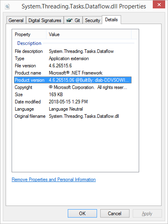This screenshot has width=168, height=224.
Task: Select the File version row
Action: click(x=73, y=66)
